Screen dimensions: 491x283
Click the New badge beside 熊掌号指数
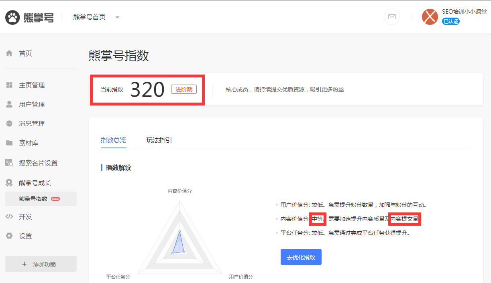tap(55, 199)
